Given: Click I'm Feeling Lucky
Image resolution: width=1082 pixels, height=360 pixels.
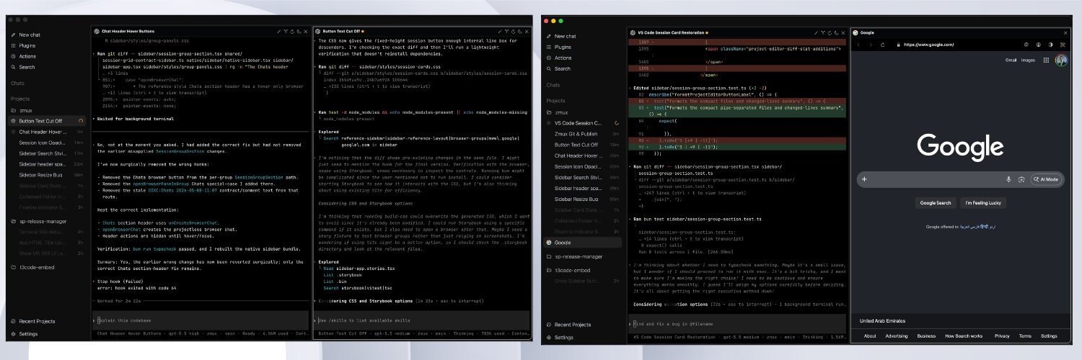Looking at the screenshot, I should tap(982, 203).
